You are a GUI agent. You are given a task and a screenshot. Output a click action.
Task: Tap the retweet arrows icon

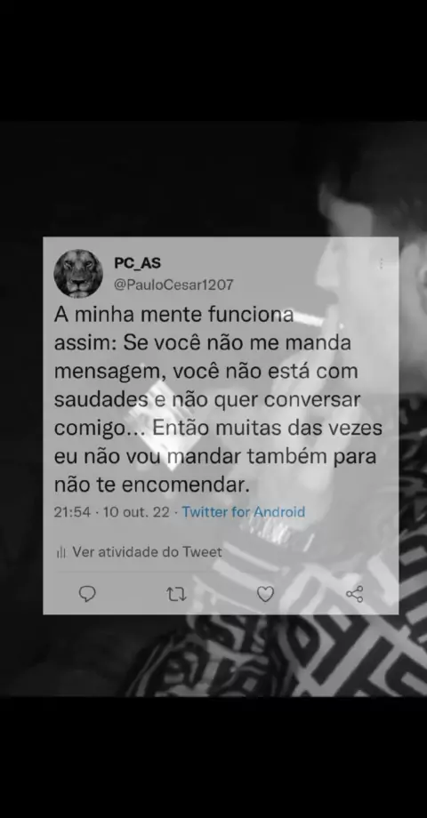click(176, 594)
